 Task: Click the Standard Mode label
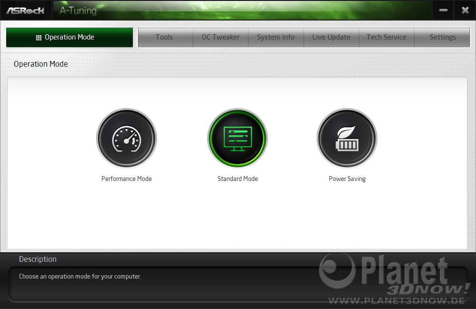238,179
